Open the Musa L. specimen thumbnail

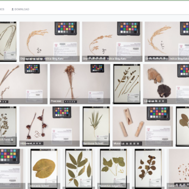pos(143,126)
